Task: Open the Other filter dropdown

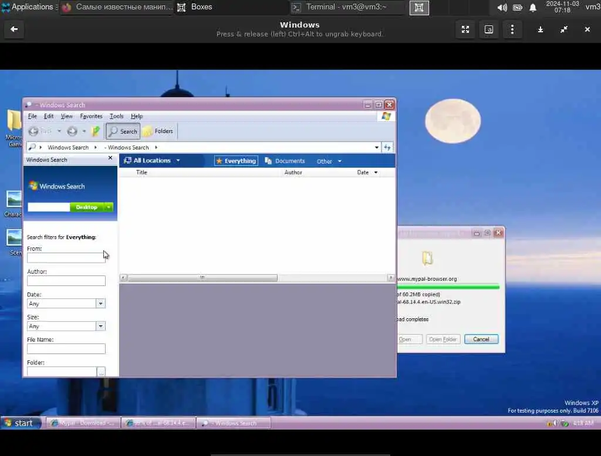Action: [329, 161]
